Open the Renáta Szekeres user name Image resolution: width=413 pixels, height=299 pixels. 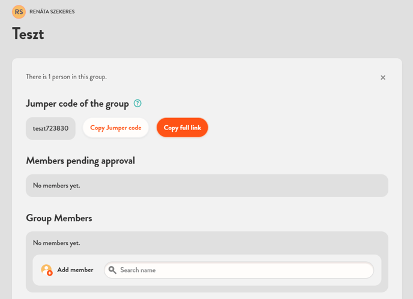tap(52, 11)
